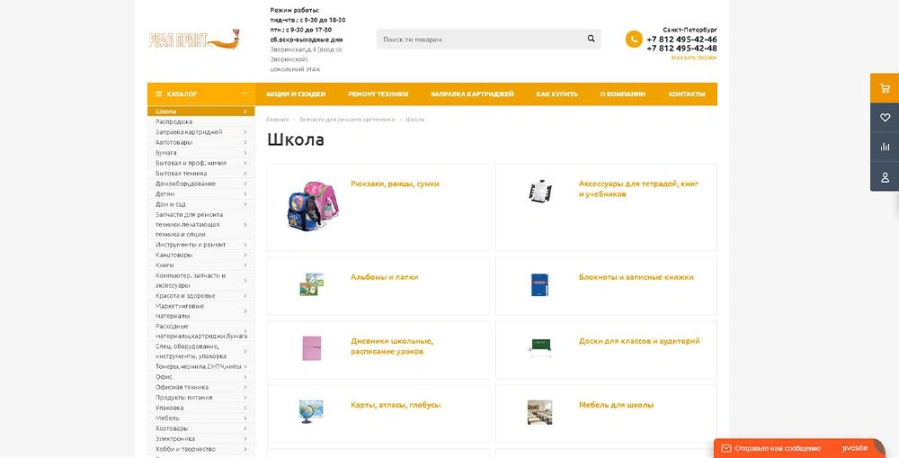899x458 pixels.
Task: Click the backpacks category thumbnail
Action: [x=310, y=206]
